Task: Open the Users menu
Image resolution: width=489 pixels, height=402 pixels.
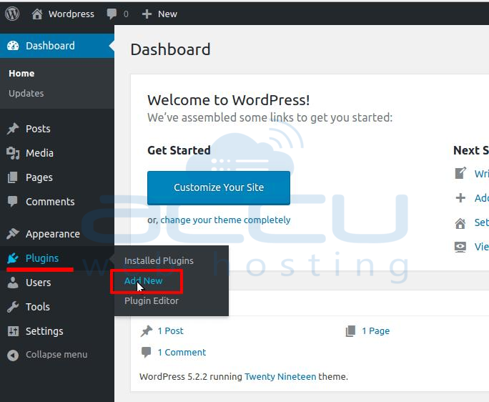Action: click(x=39, y=283)
